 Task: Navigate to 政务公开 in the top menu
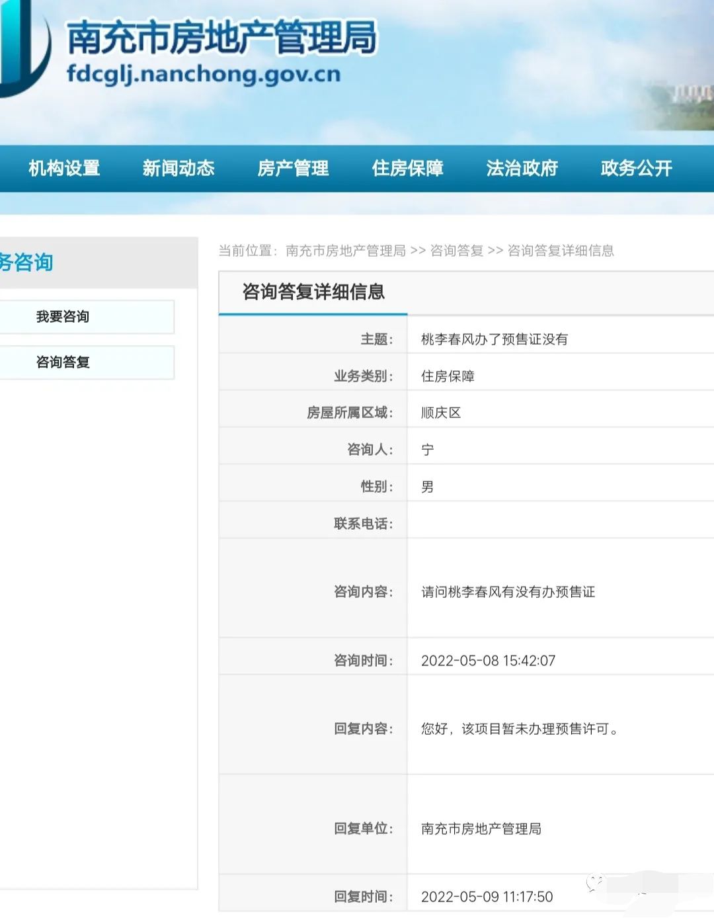coord(636,169)
